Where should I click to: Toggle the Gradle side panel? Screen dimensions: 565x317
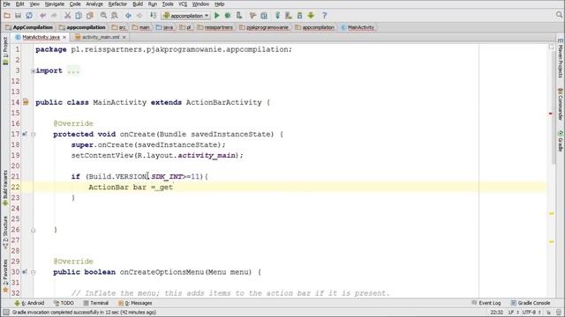561,141
